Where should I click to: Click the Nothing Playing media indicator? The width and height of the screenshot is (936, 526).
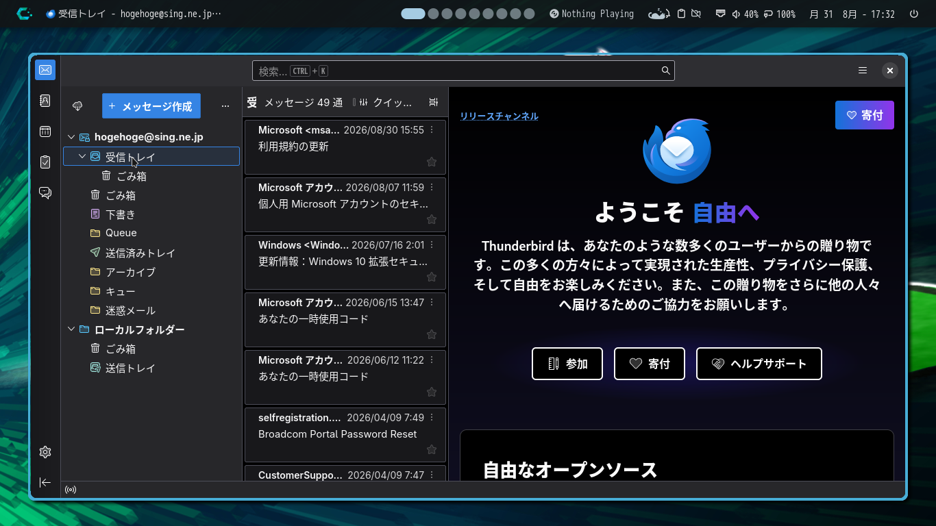[x=591, y=14]
